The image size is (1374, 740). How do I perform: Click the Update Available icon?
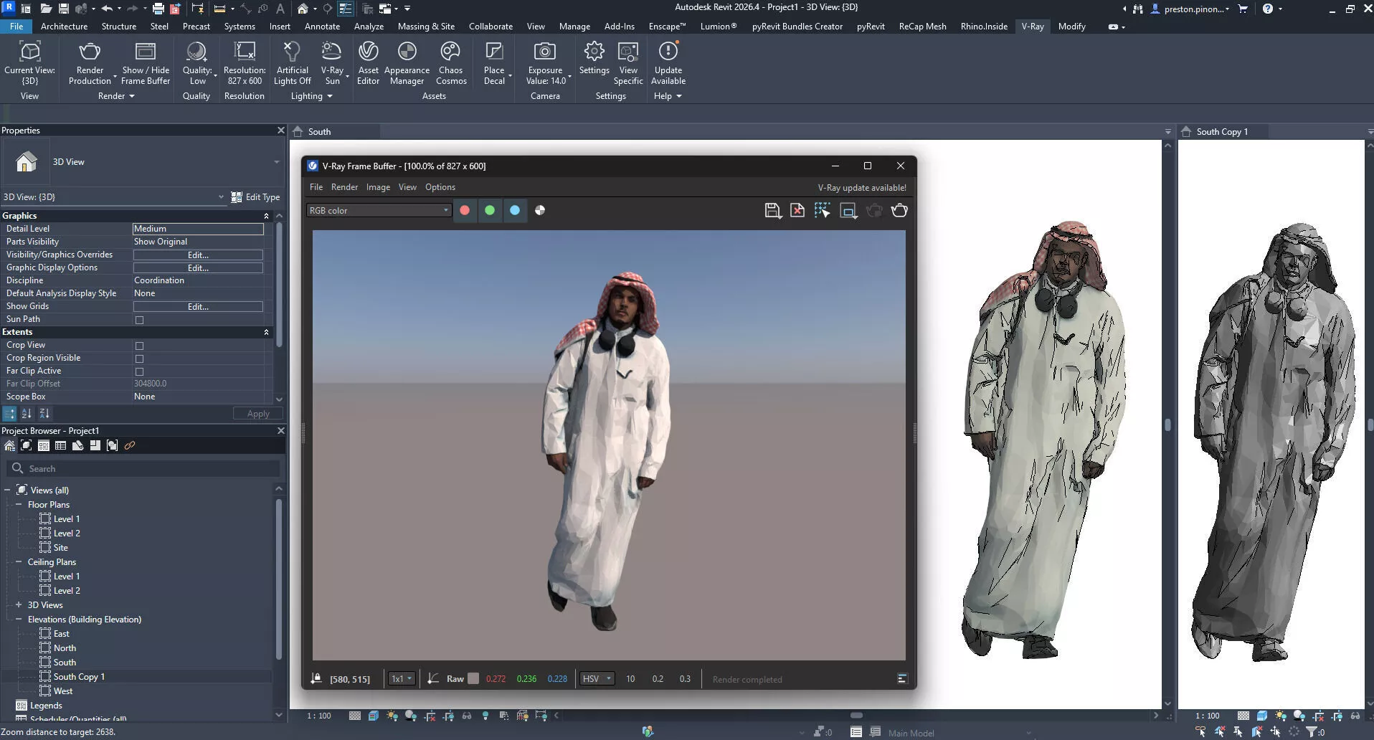point(668,52)
